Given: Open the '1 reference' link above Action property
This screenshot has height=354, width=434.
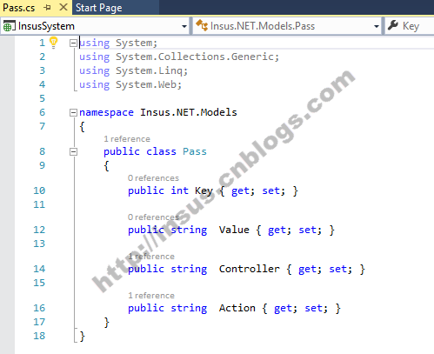Looking at the screenshot, I should pyautogui.click(x=151, y=296).
